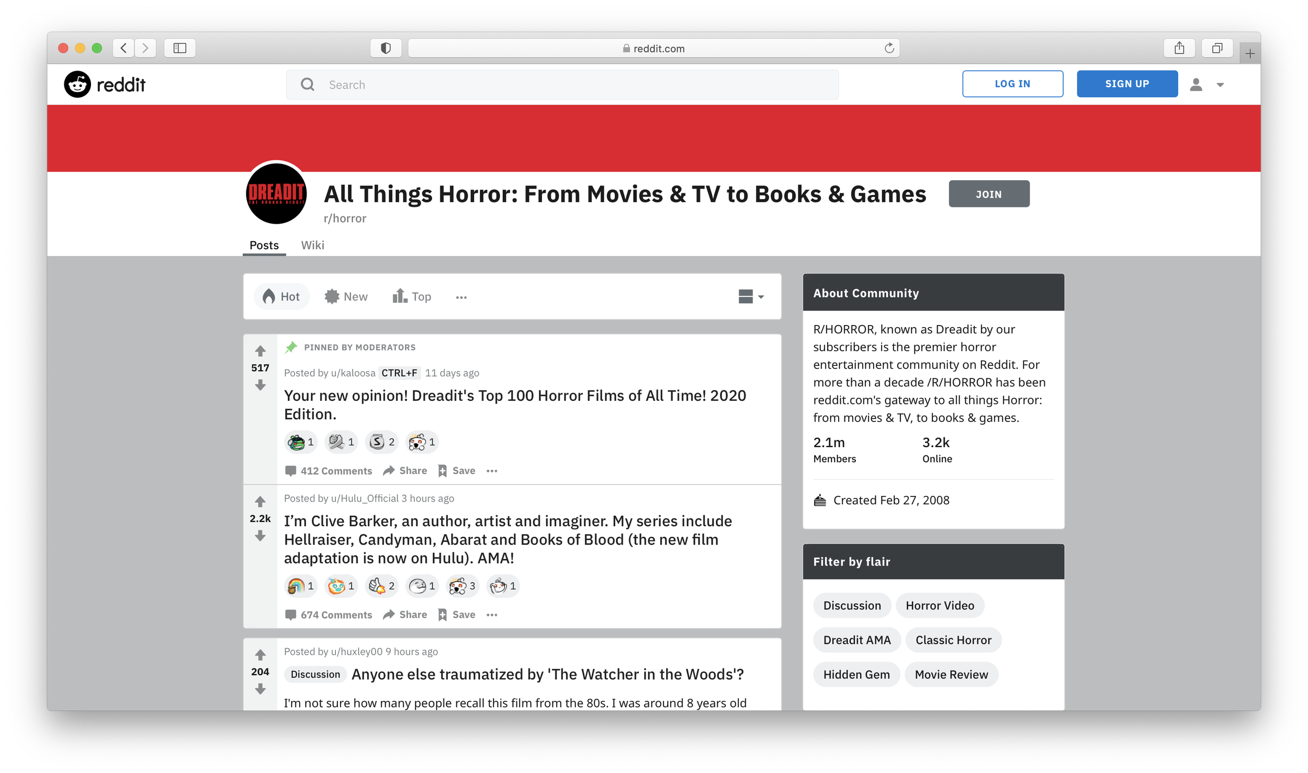Image resolution: width=1308 pixels, height=773 pixels.
Task: Click the SIGN UP button
Action: (1126, 84)
